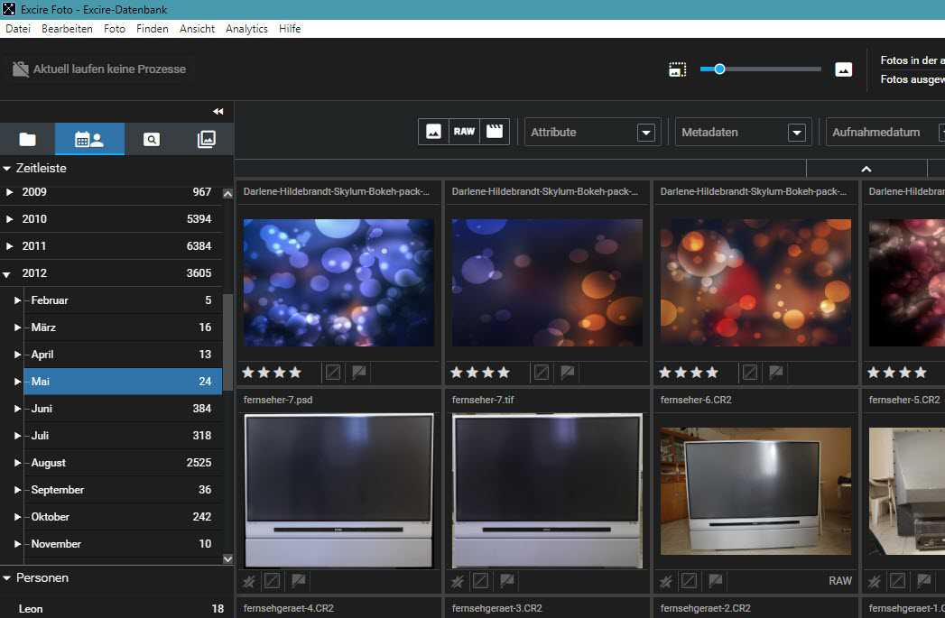Open the Metadaten dropdown
This screenshot has height=618, width=945.
click(743, 132)
